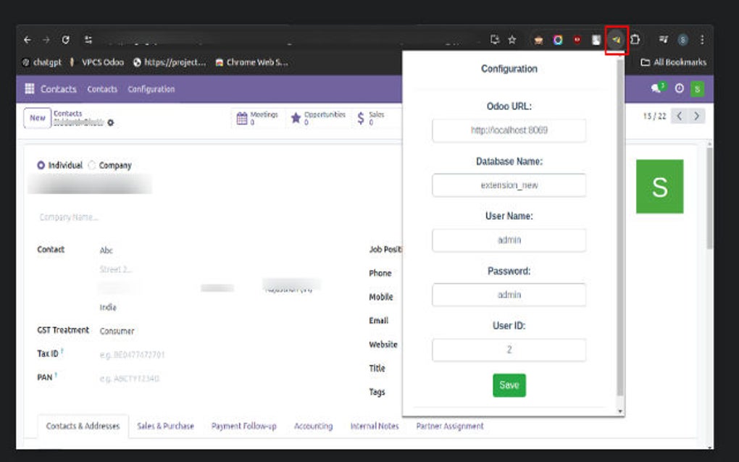Save the extension configuration
739x462 pixels.
pos(509,385)
